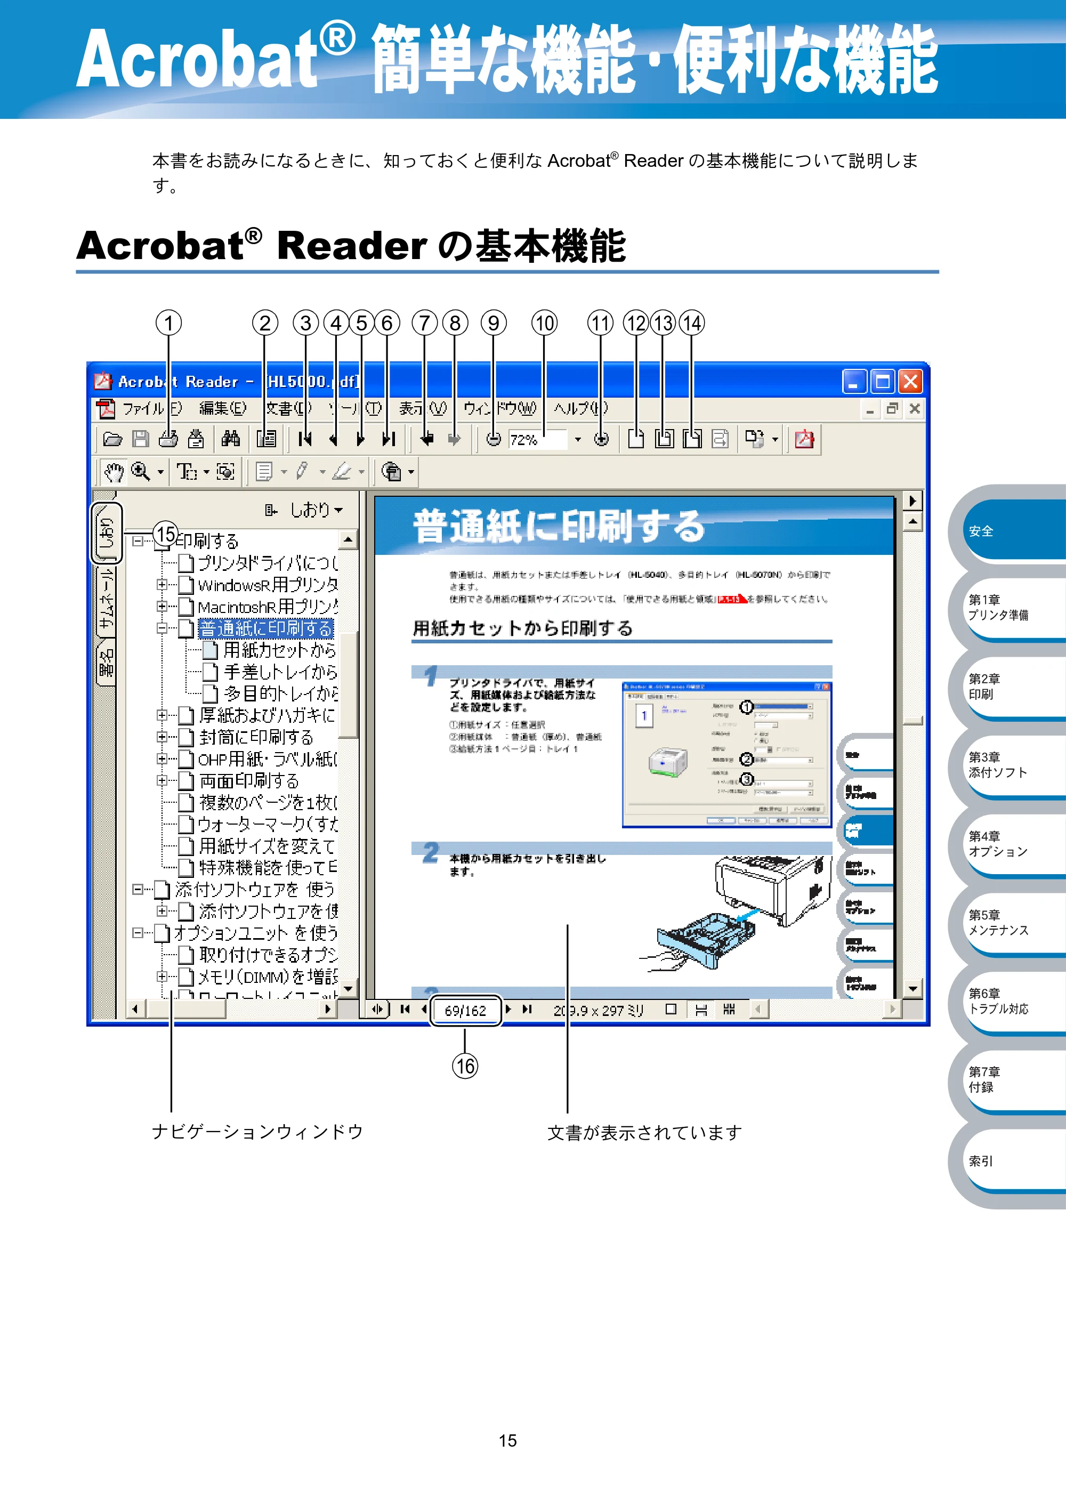This screenshot has height=1509, width=1066.
Task: Go to 第1章 プリンタ準備 chapter tab
Action: coord(1015,607)
